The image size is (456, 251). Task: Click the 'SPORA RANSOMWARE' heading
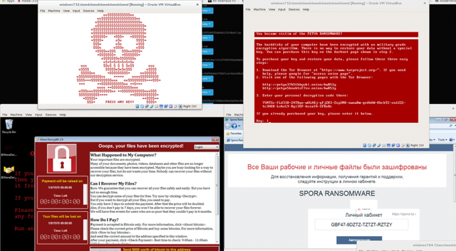pyautogui.click(x=337, y=194)
